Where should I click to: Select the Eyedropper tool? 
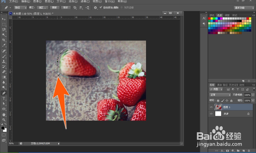pyautogui.click(x=4, y=45)
